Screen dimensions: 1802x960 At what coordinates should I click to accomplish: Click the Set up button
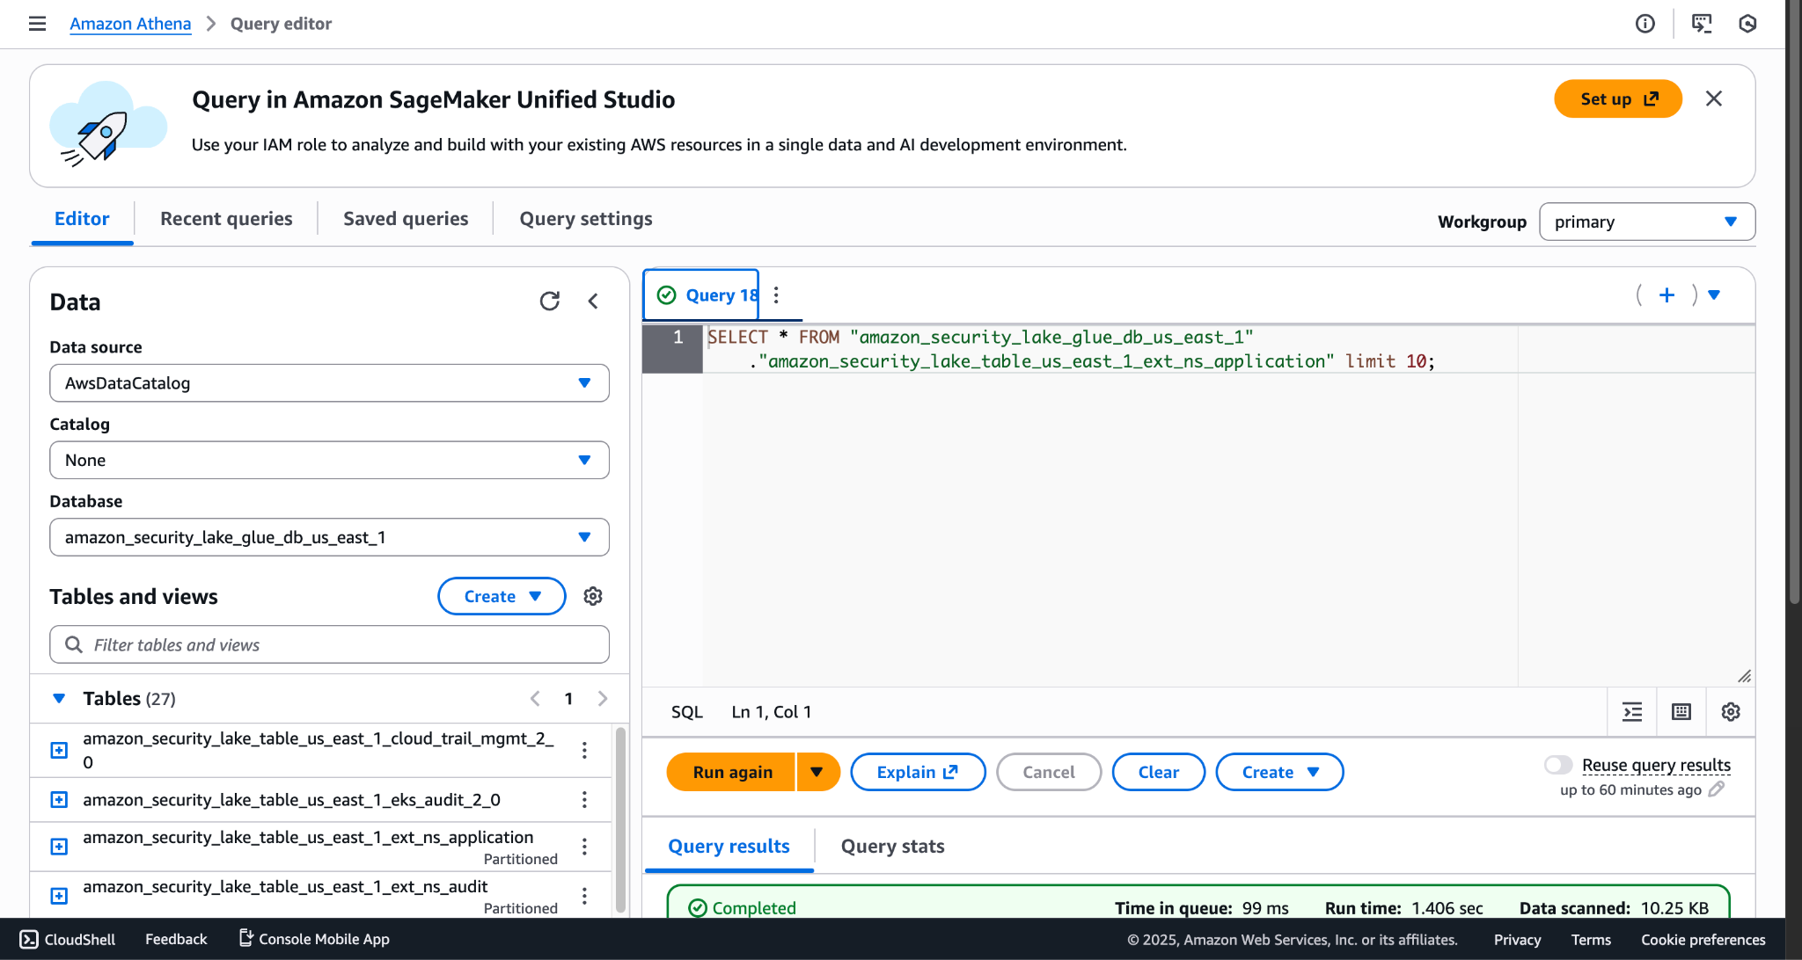[1618, 98]
